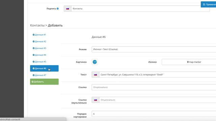Click minus icon beside Данные #3
Viewport: 216px width, 121px height.
coord(33,48)
